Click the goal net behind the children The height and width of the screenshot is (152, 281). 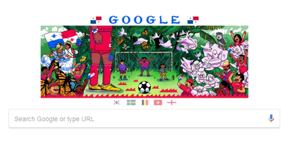(x=144, y=61)
